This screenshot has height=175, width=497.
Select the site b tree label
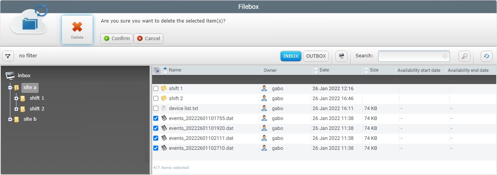30,119
